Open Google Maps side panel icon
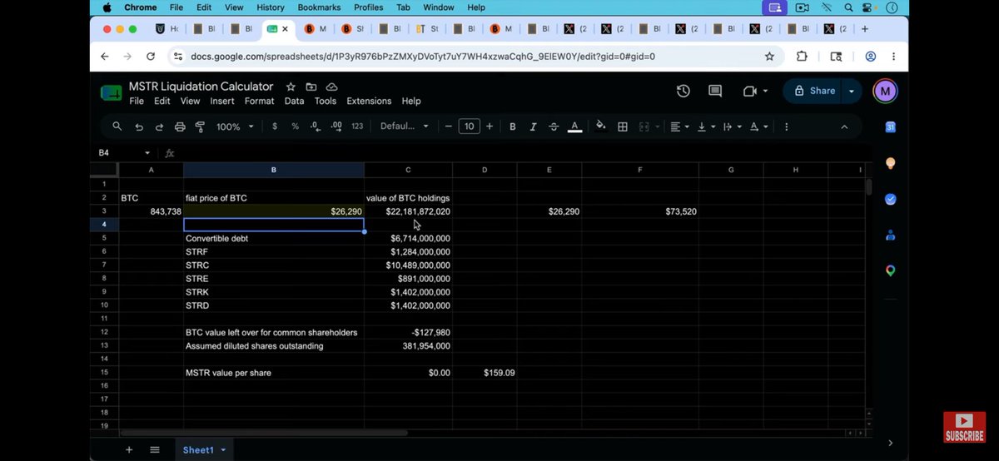The height and width of the screenshot is (461, 999). click(x=890, y=270)
